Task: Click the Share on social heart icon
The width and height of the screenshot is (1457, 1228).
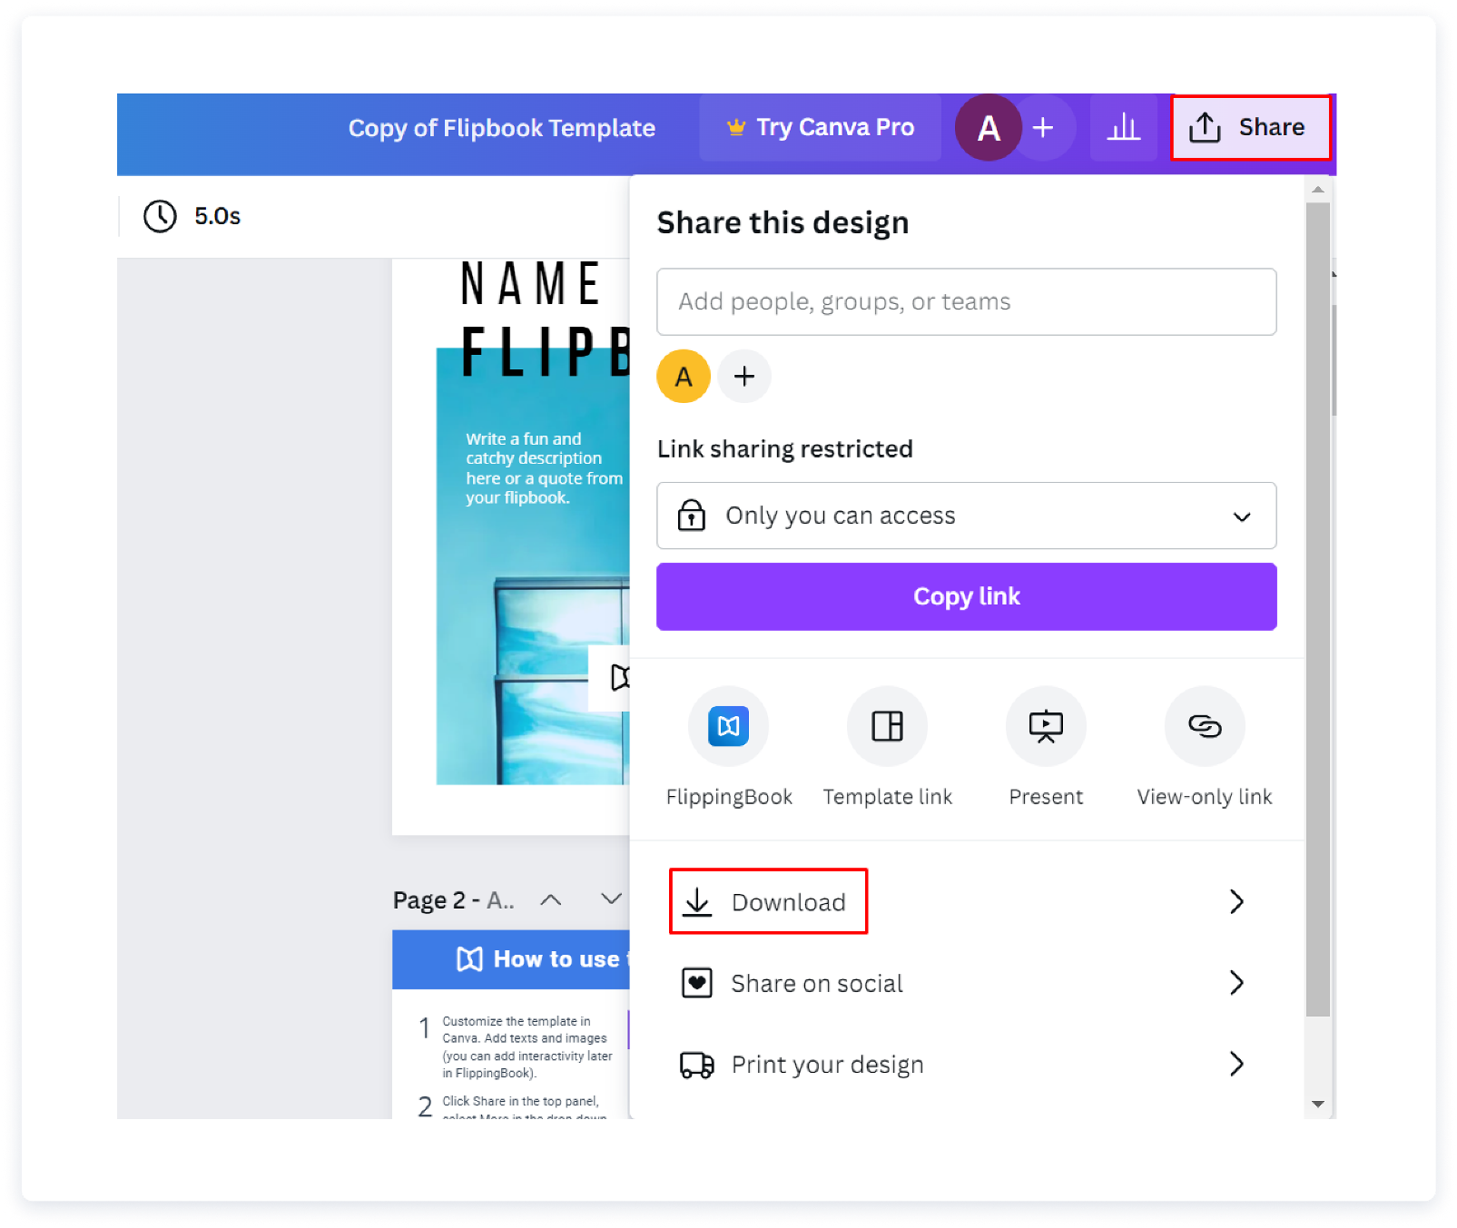Action: click(696, 982)
